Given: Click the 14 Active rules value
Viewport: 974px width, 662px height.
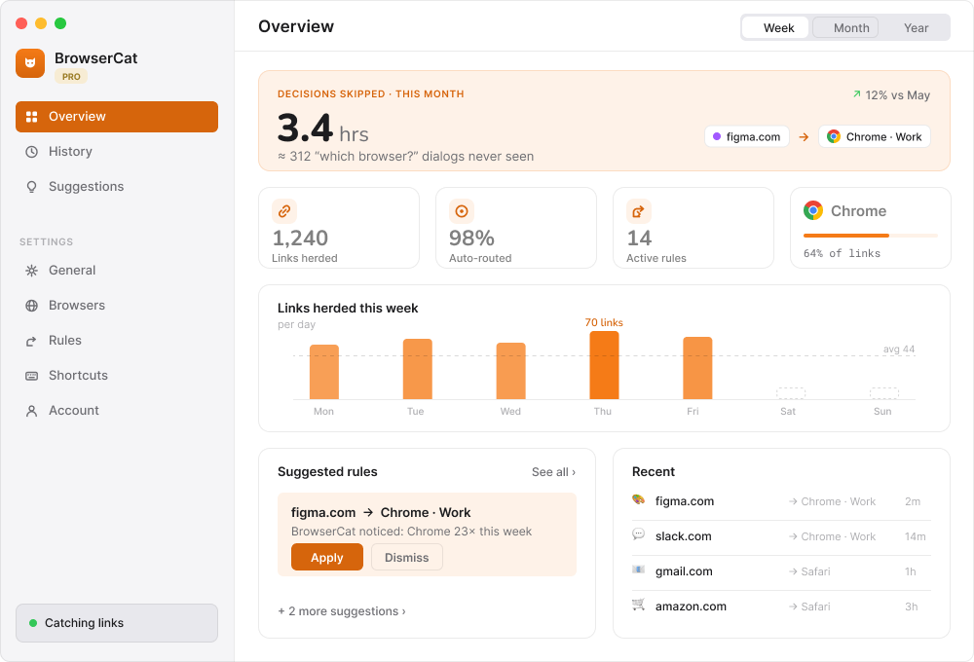Looking at the screenshot, I should pos(639,238).
